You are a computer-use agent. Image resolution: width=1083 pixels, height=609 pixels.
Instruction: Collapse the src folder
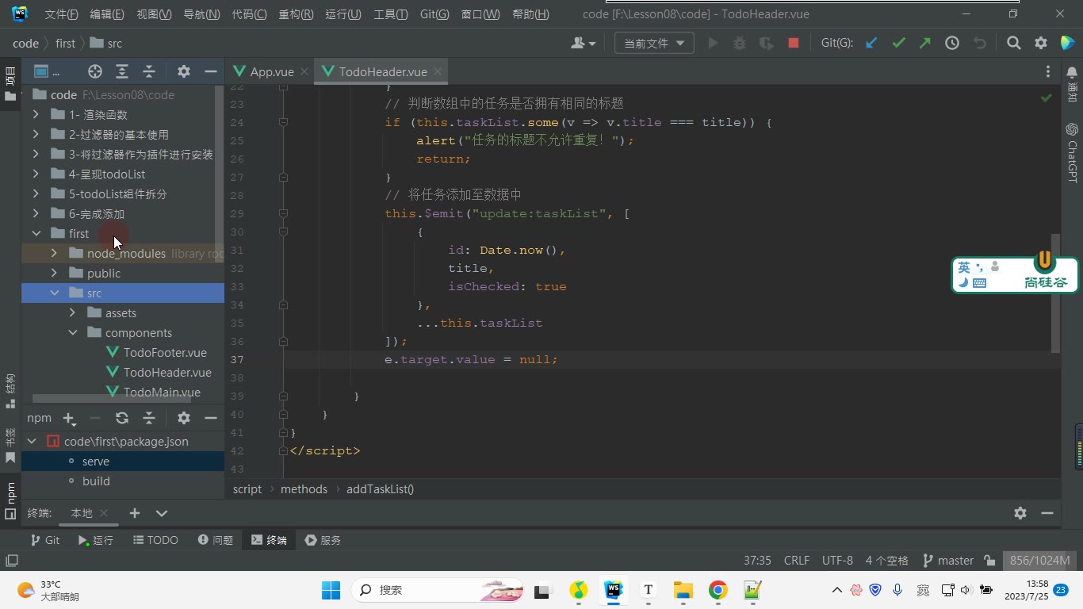55,293
